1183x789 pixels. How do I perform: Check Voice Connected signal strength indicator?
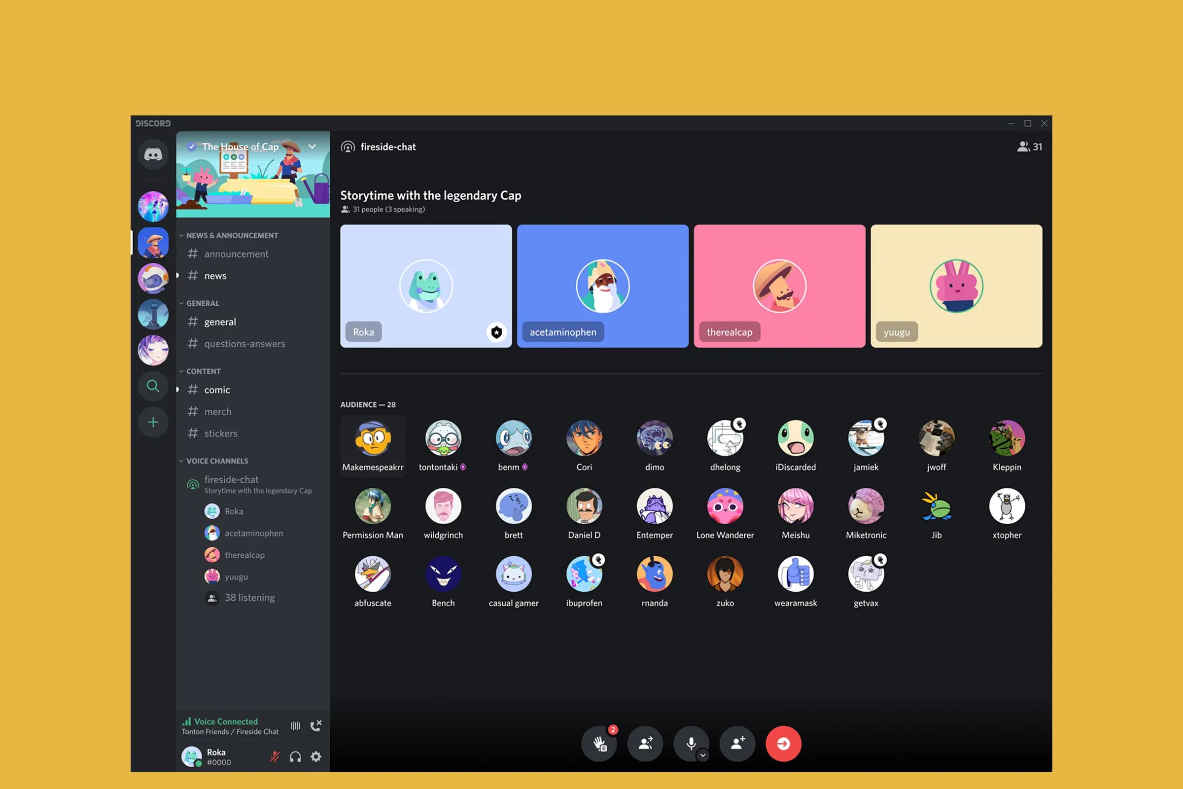point(187,721)
